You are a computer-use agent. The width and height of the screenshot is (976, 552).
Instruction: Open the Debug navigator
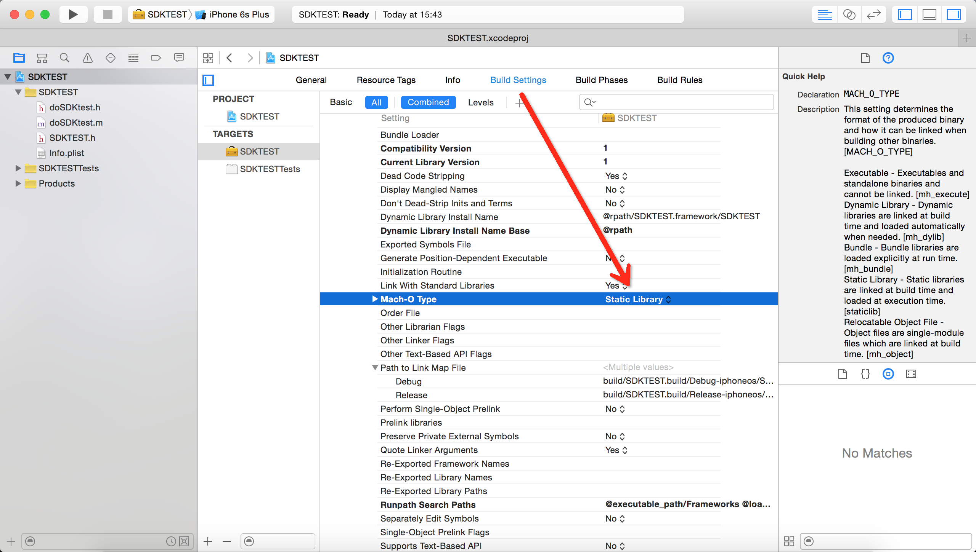133,58
